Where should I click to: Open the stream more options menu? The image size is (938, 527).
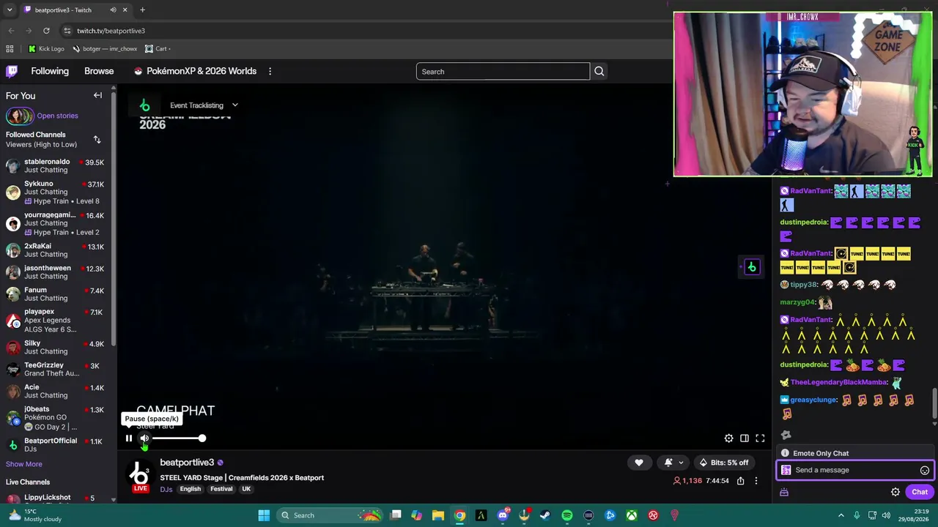(756, 481)
